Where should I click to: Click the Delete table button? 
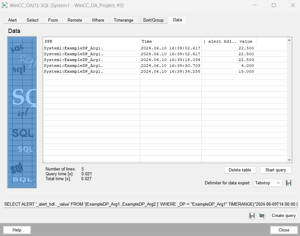(240, 170)
